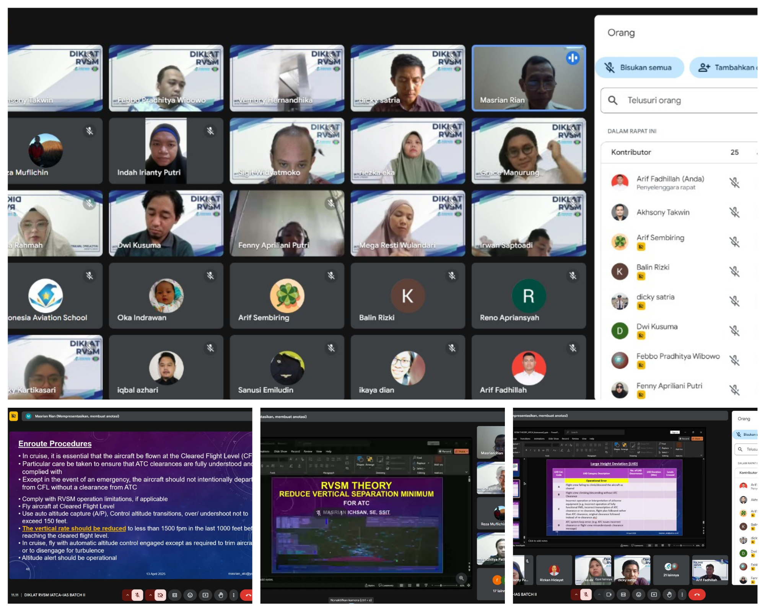The image size is (765, 612).
Task: Open three-dot more options in Large Height Deviation window
Action: [682, 594]
